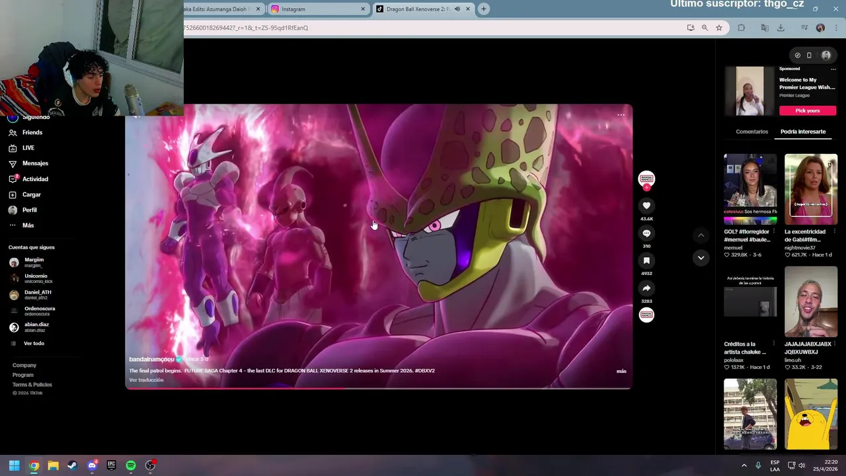
Task: Open the street scene video thumbnail
Action: (x=750, y=414)
